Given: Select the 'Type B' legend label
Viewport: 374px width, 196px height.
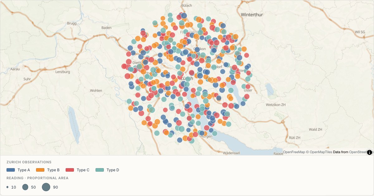Looking at the screenshot, I should click(x=53, y=170).
